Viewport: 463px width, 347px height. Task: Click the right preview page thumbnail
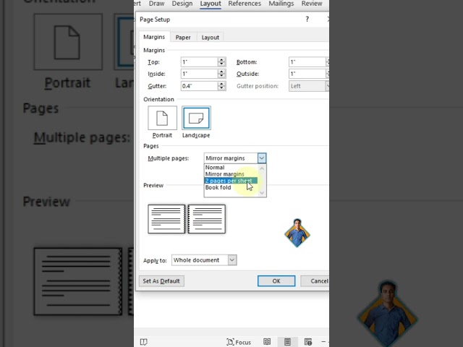pyautogui.click(x=207, y=219)
